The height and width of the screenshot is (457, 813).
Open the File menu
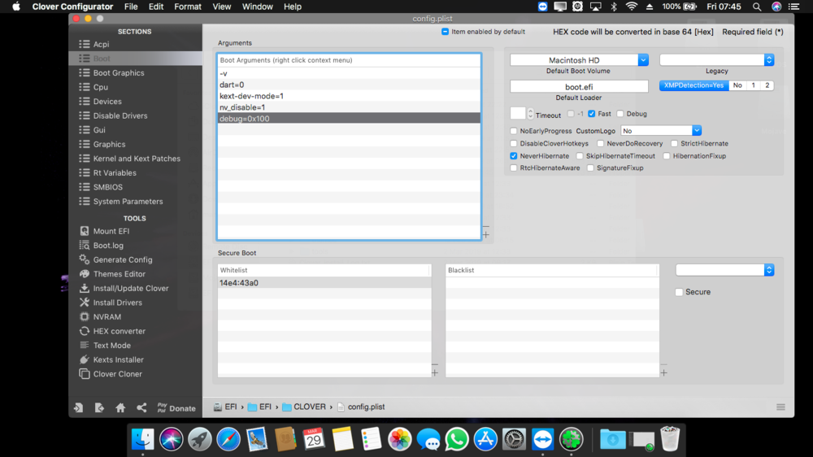[131, 7]
